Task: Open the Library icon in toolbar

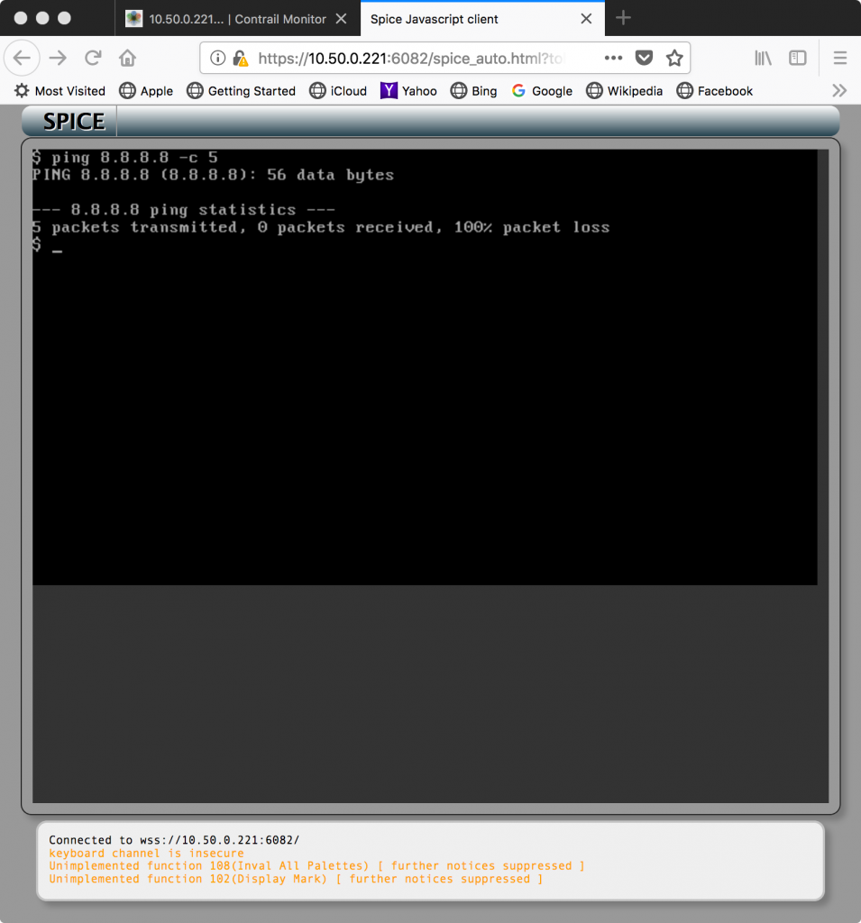Action: [764, 58]
